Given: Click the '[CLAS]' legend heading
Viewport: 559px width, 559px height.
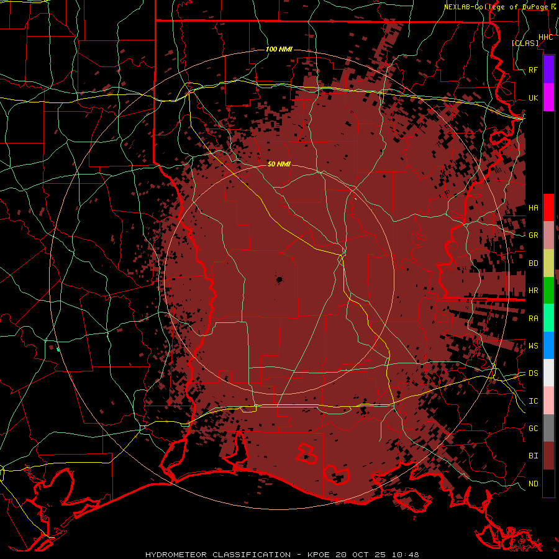Looking at the screenshot, I should pos(525,43).
